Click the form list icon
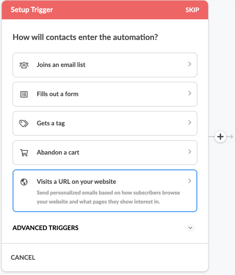 24,94
